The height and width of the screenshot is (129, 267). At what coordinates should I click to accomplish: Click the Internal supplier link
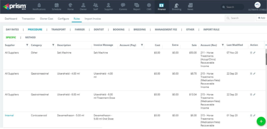9,115
